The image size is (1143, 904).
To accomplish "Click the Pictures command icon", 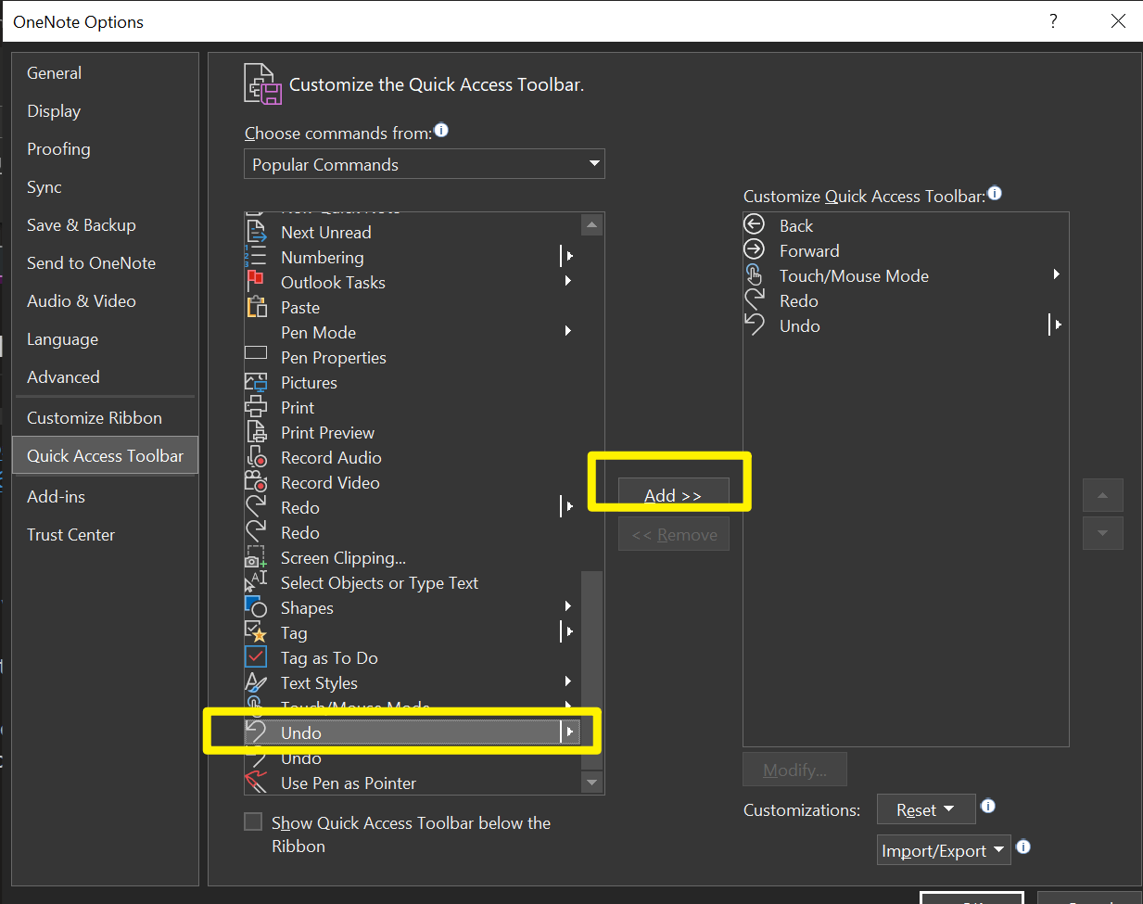I will coord(256,382).
